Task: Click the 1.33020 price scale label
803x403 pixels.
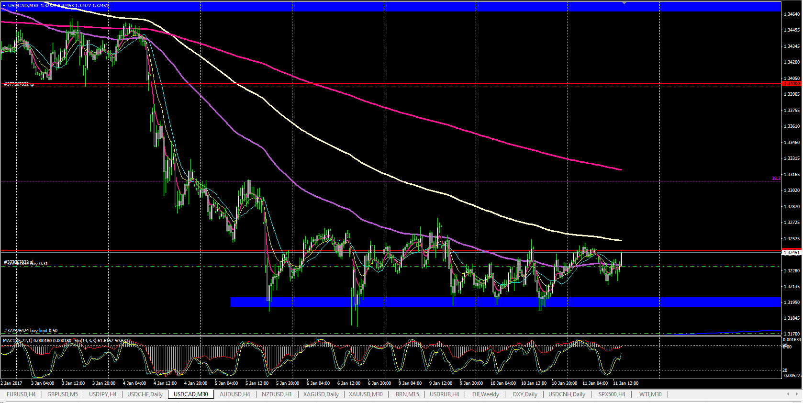Action: 792,190
